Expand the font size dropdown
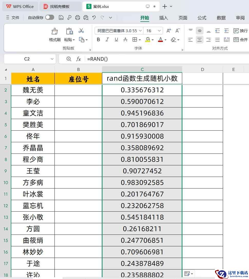Screen dimensions: 249x279 click(159, 31)
